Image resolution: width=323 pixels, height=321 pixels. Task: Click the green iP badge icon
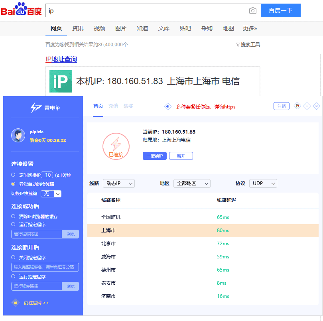pos(60,80)
